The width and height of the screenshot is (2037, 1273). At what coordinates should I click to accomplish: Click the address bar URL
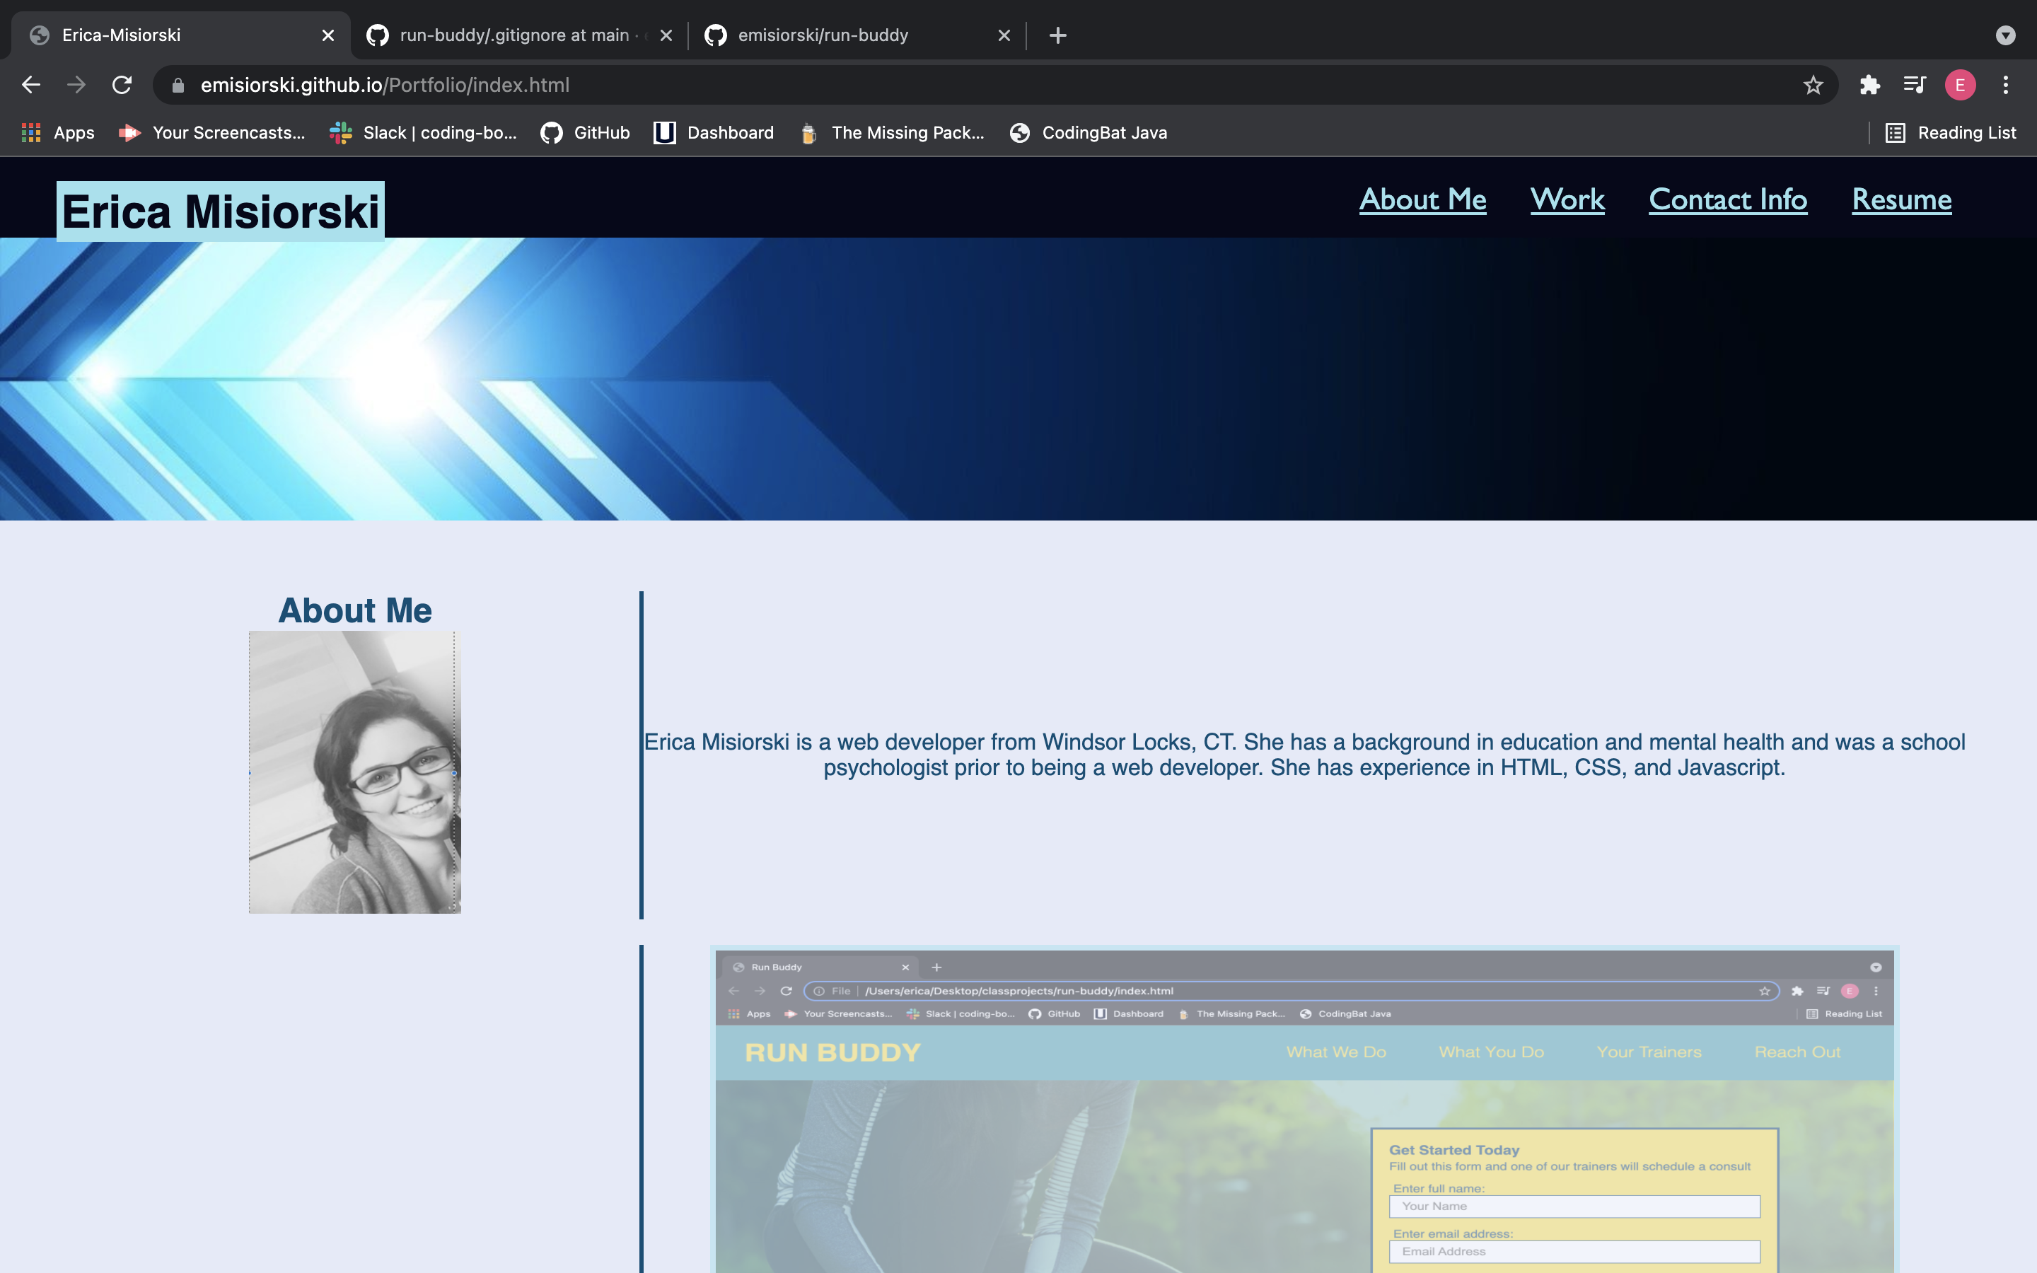[385, 85]
